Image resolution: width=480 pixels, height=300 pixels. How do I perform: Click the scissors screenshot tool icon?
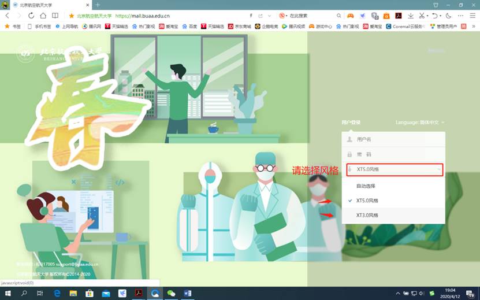click(422, 16)
